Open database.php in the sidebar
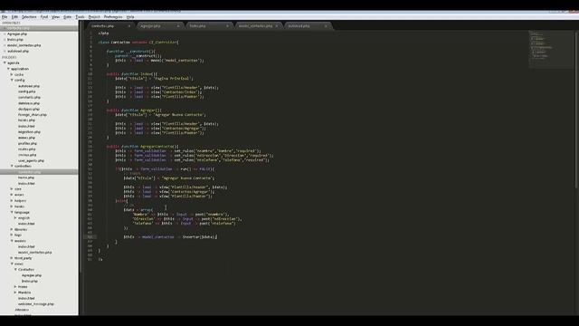Screen dimensions: 579x326 [29, 103]
